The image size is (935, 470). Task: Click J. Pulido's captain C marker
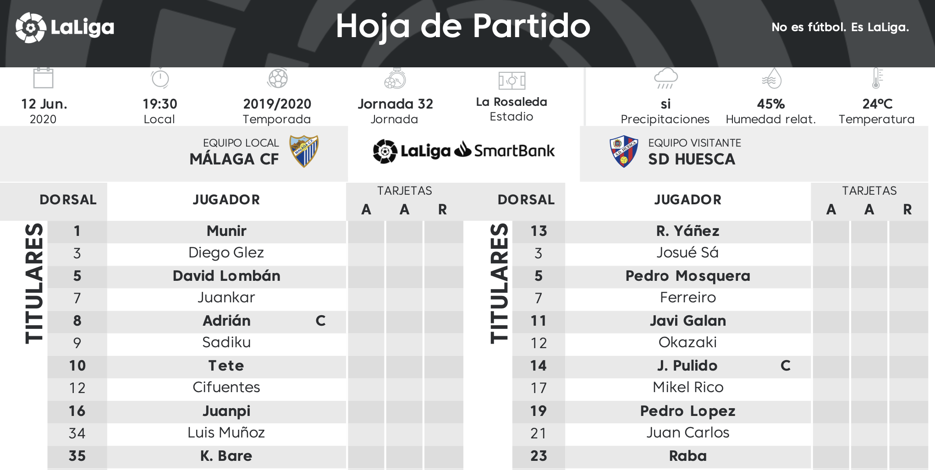[786, 366]
